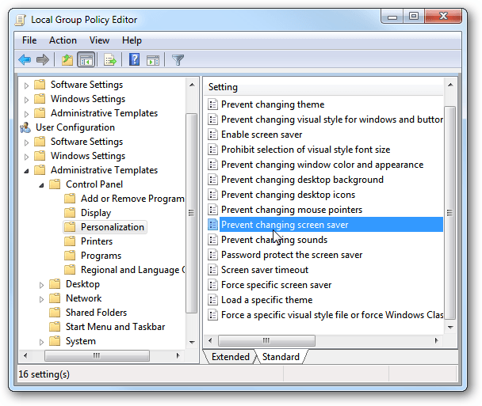Select Prevent changing mouse pointers setting
The height and width of the screenshot is (406, 482).
tap(292, 210)
